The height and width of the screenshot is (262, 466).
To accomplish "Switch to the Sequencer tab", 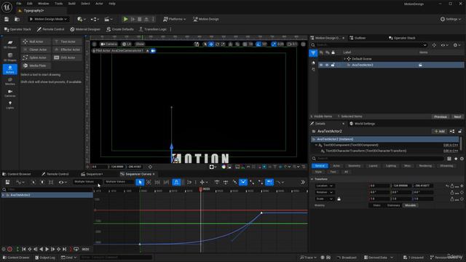I will (92, 174).
